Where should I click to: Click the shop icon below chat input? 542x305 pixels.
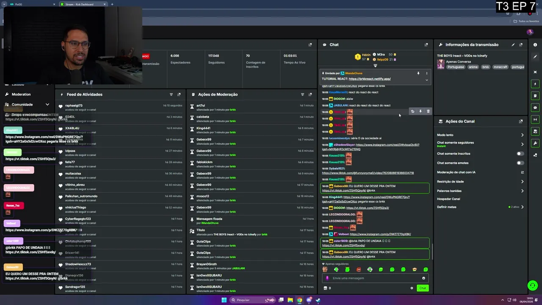pos(325,288)
